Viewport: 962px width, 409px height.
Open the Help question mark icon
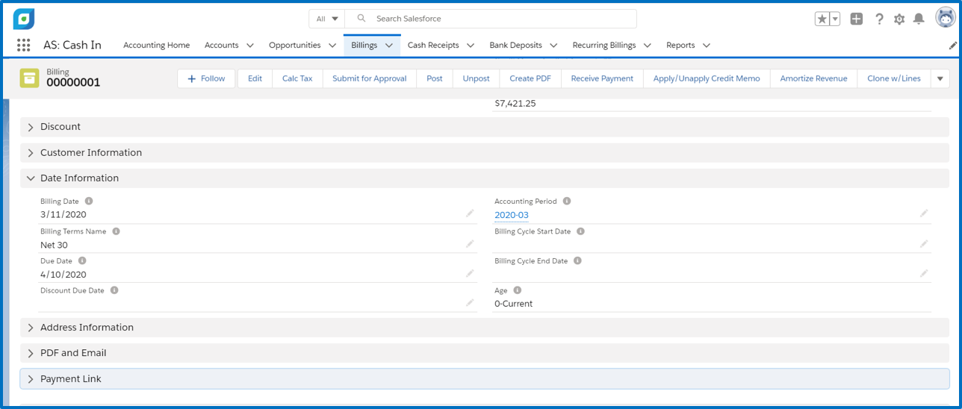click(879, 19)
